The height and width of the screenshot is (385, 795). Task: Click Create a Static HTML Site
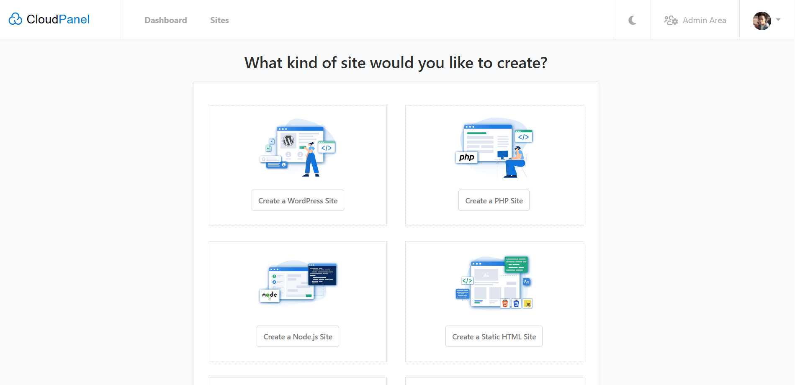coord(494,336)
